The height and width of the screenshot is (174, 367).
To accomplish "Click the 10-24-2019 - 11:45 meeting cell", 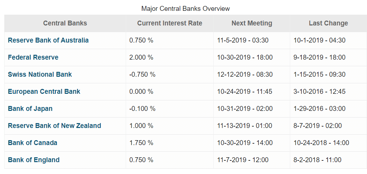I will 245,91.
